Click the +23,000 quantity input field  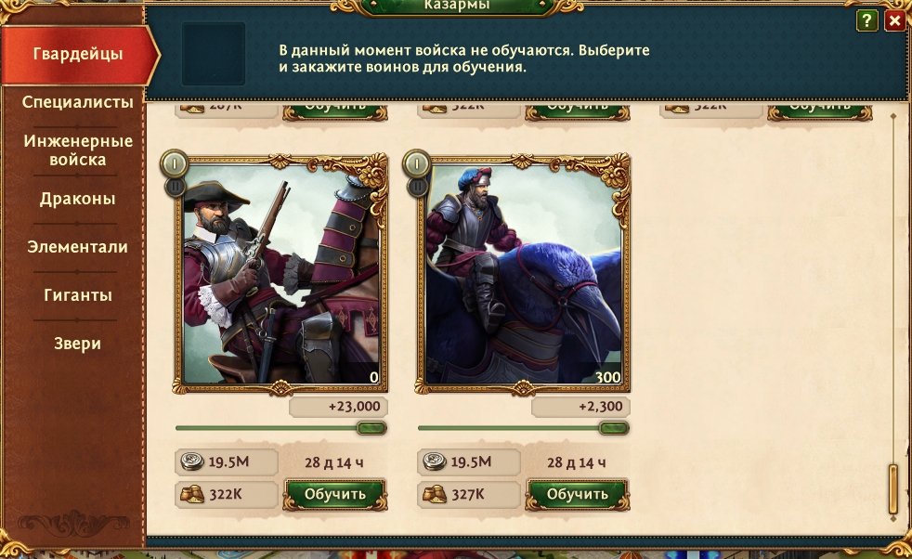click(338, 407)
